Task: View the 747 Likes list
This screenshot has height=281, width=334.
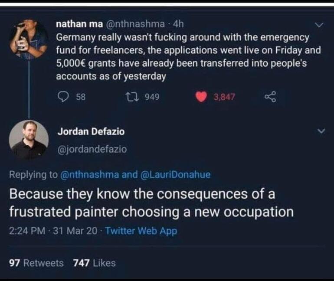Action: tap(95, 263)
